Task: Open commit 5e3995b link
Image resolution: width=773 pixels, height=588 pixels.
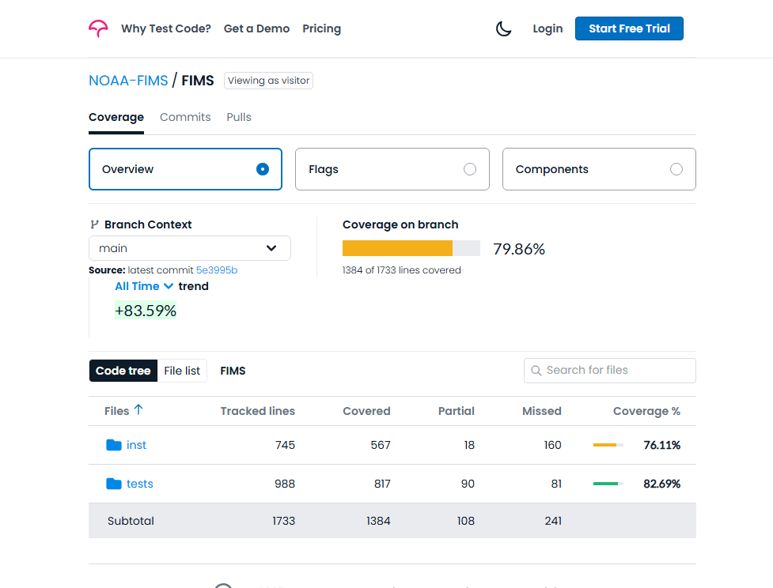Action: coord(217,269)
